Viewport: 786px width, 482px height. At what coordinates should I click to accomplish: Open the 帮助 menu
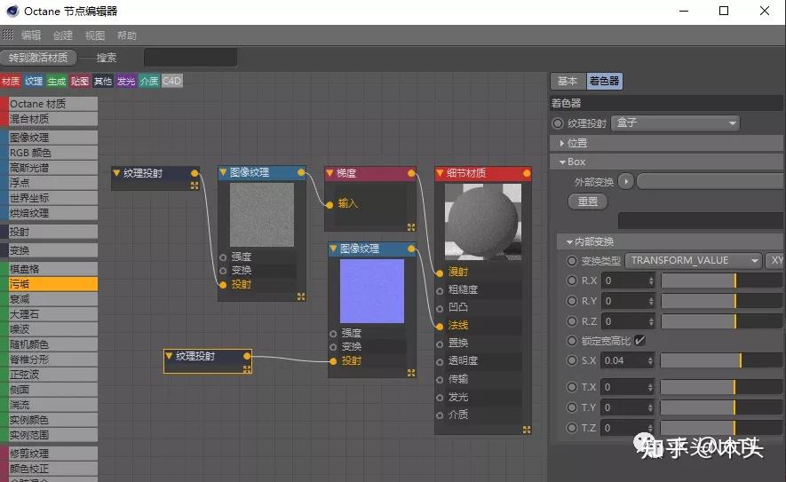[x=127, y=36]
